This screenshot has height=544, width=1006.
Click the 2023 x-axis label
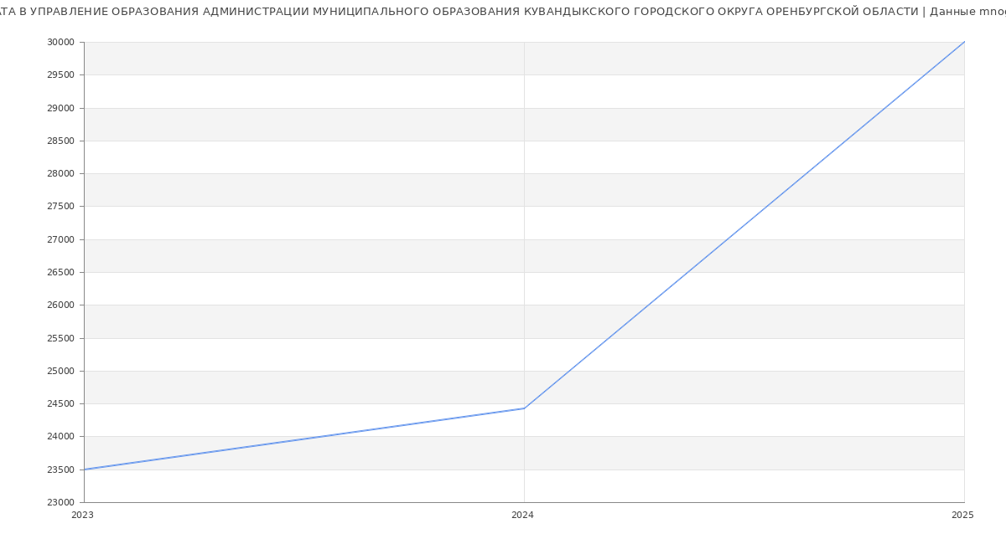[82, 516]
